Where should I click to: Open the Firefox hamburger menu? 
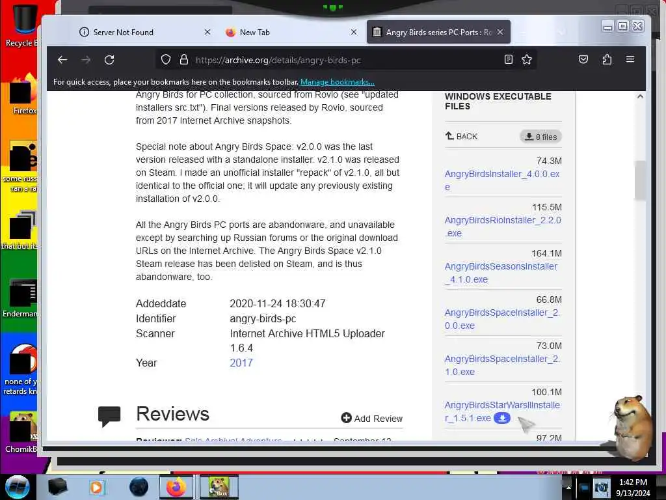(630, 59)
